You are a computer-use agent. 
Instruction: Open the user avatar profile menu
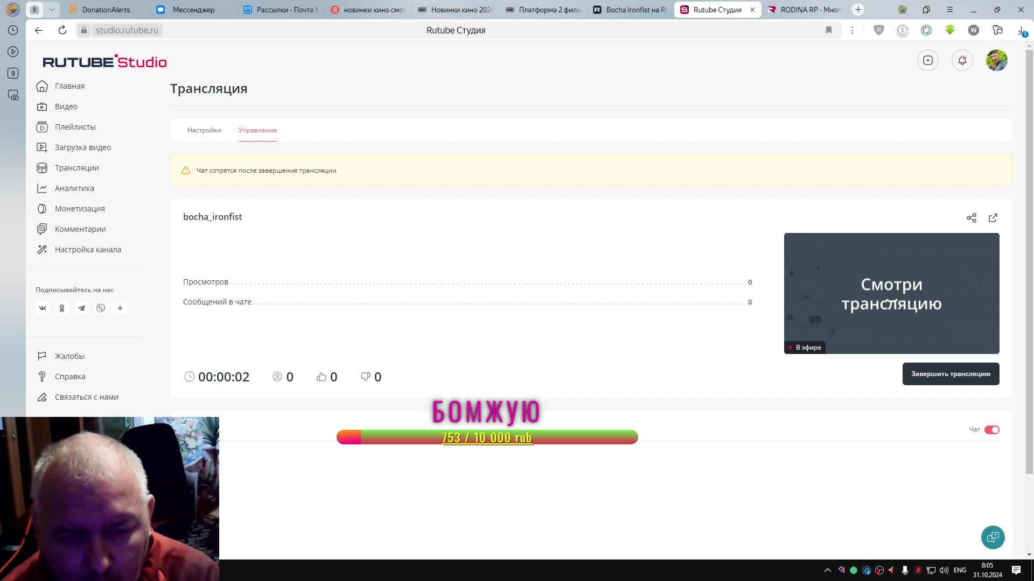[x=996, y=60]
